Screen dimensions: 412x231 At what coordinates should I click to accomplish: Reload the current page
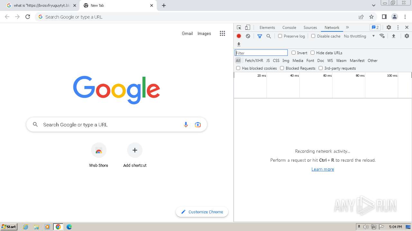[x=28, y=17]
